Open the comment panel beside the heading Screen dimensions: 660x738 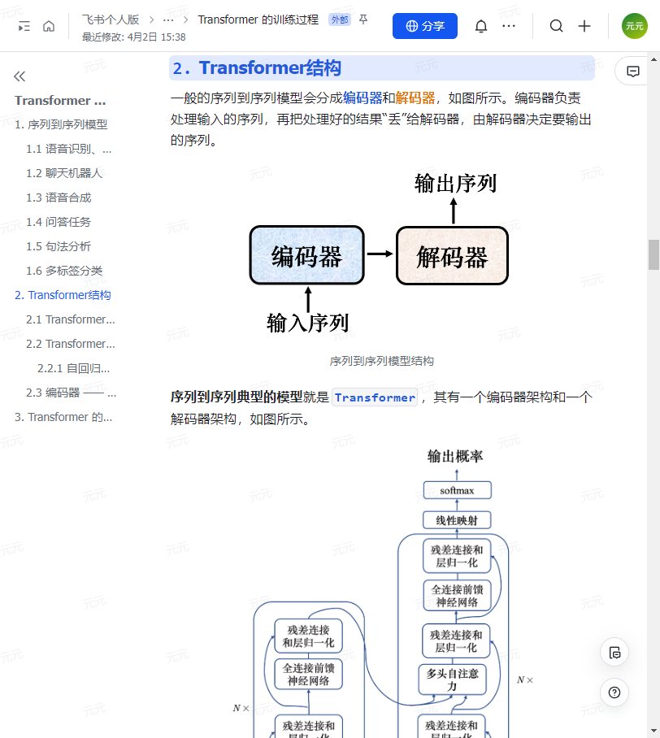pyautogui.click(x=632, y=71)
